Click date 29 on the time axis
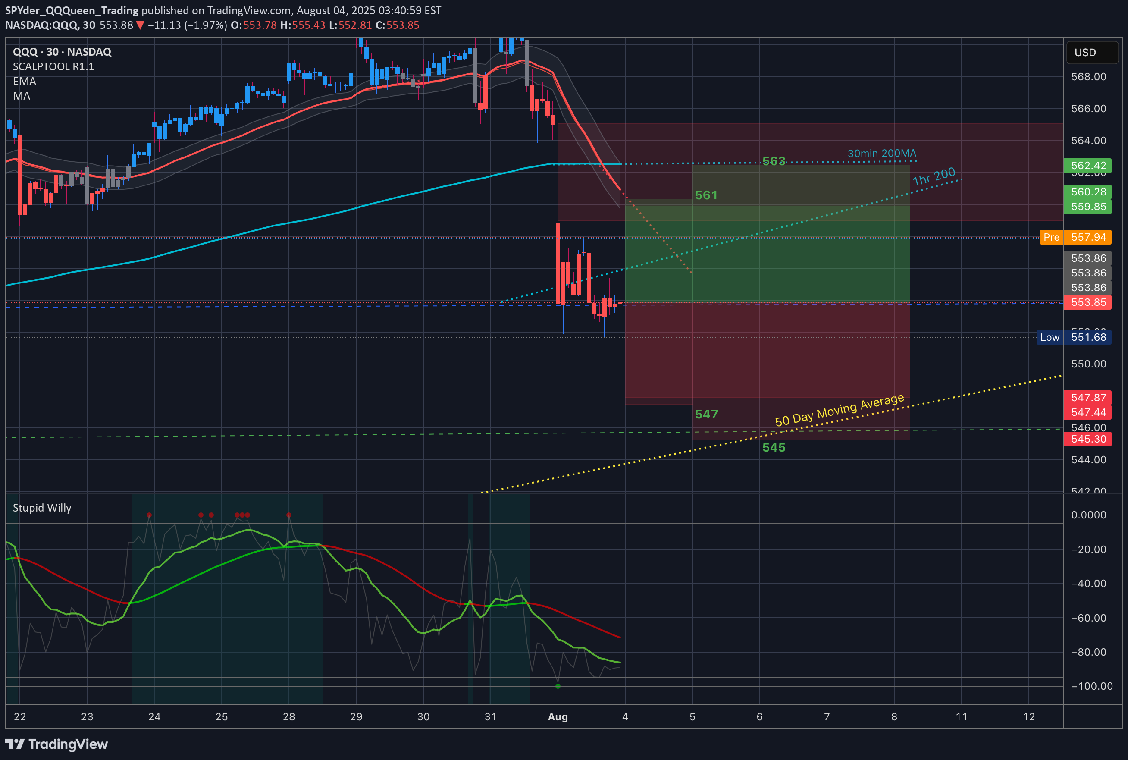This screenshot has width=1128, height=760. pos(356,717)
